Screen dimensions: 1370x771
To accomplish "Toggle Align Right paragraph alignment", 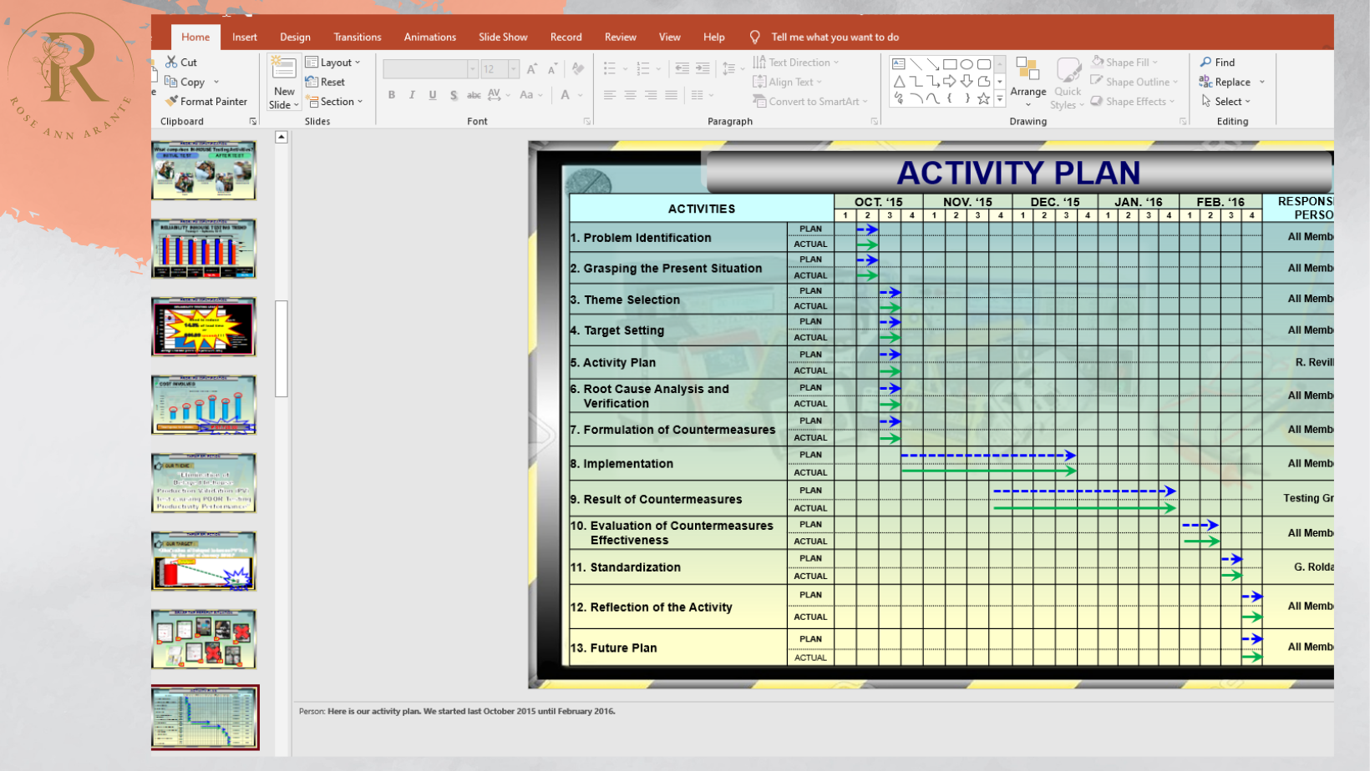I will coord(651,95).
